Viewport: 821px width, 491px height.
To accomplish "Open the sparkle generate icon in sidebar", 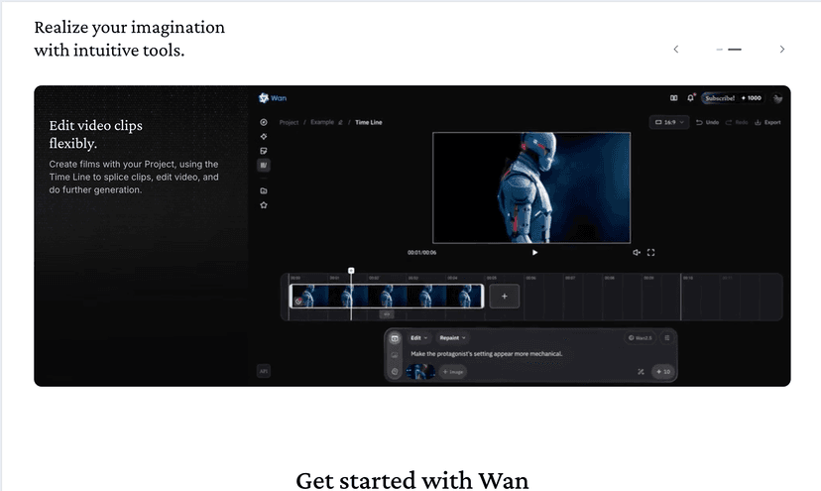I will [264, 136].
